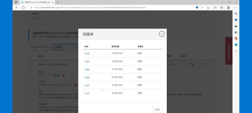This screenshot has height=113, width=252.
Task: Open the tab actions menu icon
Action: click(x=16, y=2)
